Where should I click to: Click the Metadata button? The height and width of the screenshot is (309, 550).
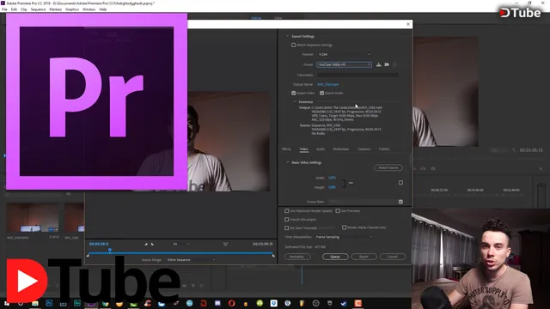(x=297, y=257)
